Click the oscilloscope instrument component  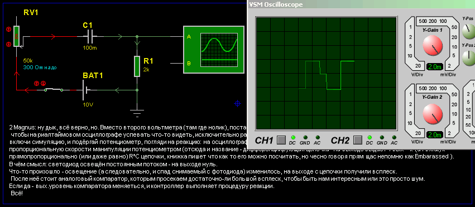[214, 50]
